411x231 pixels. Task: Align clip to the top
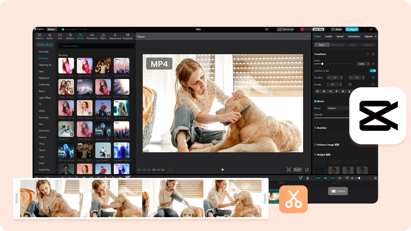[x=337, y=91]
